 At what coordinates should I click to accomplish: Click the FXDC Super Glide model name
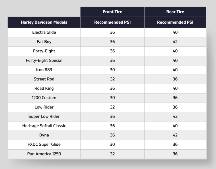(44, 145)
